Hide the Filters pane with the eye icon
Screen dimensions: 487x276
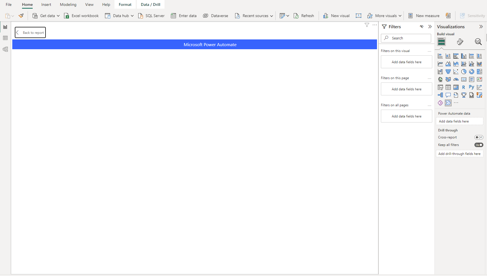point(422,27)
